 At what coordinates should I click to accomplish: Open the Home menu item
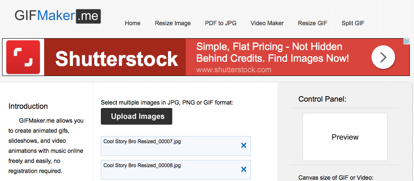132,23
